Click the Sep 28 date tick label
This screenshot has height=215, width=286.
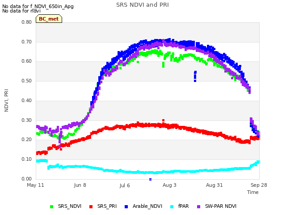click(x=259, y=185)
